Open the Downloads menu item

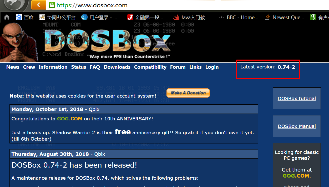(117, 67)
